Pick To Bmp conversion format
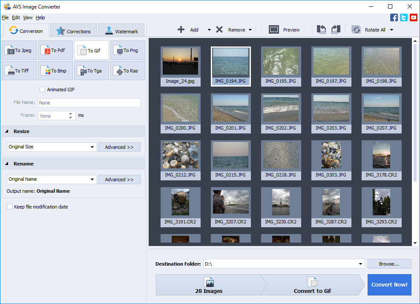420x304 pixels. click(x=55, y=70)
